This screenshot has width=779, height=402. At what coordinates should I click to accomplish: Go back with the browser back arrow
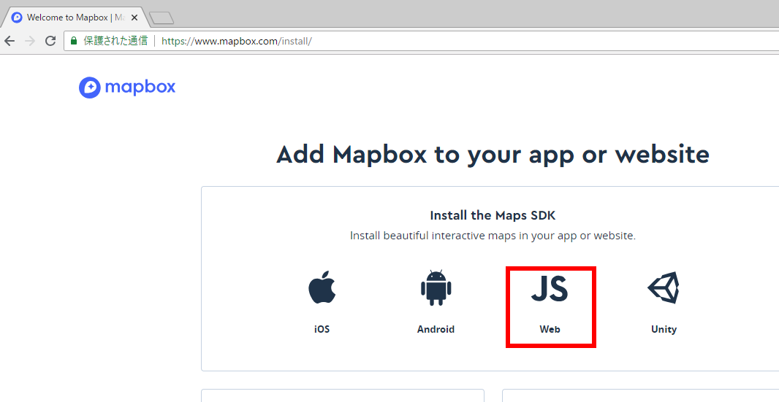[x=10, y=41]
